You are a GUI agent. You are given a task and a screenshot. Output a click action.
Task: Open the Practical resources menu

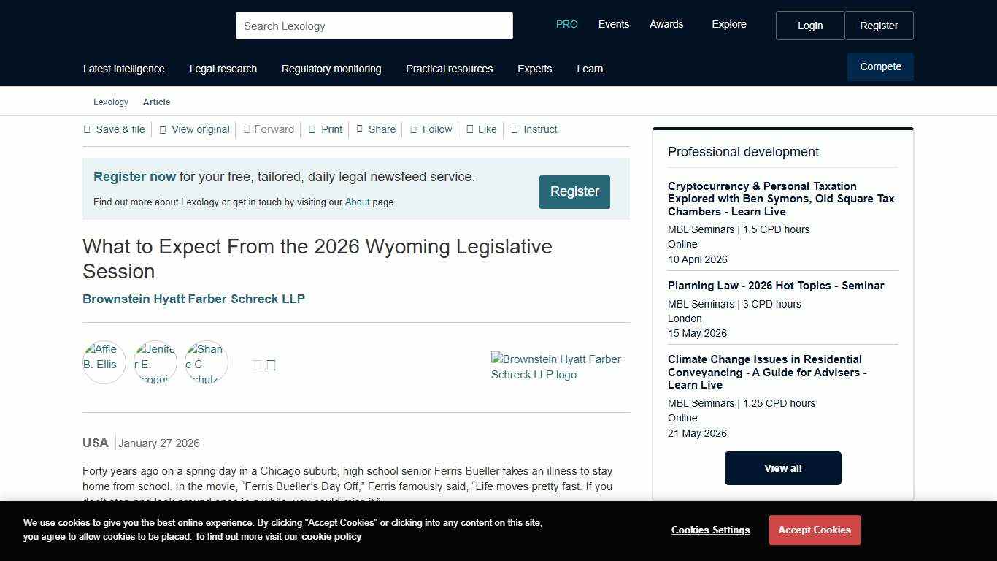point(449,69)
